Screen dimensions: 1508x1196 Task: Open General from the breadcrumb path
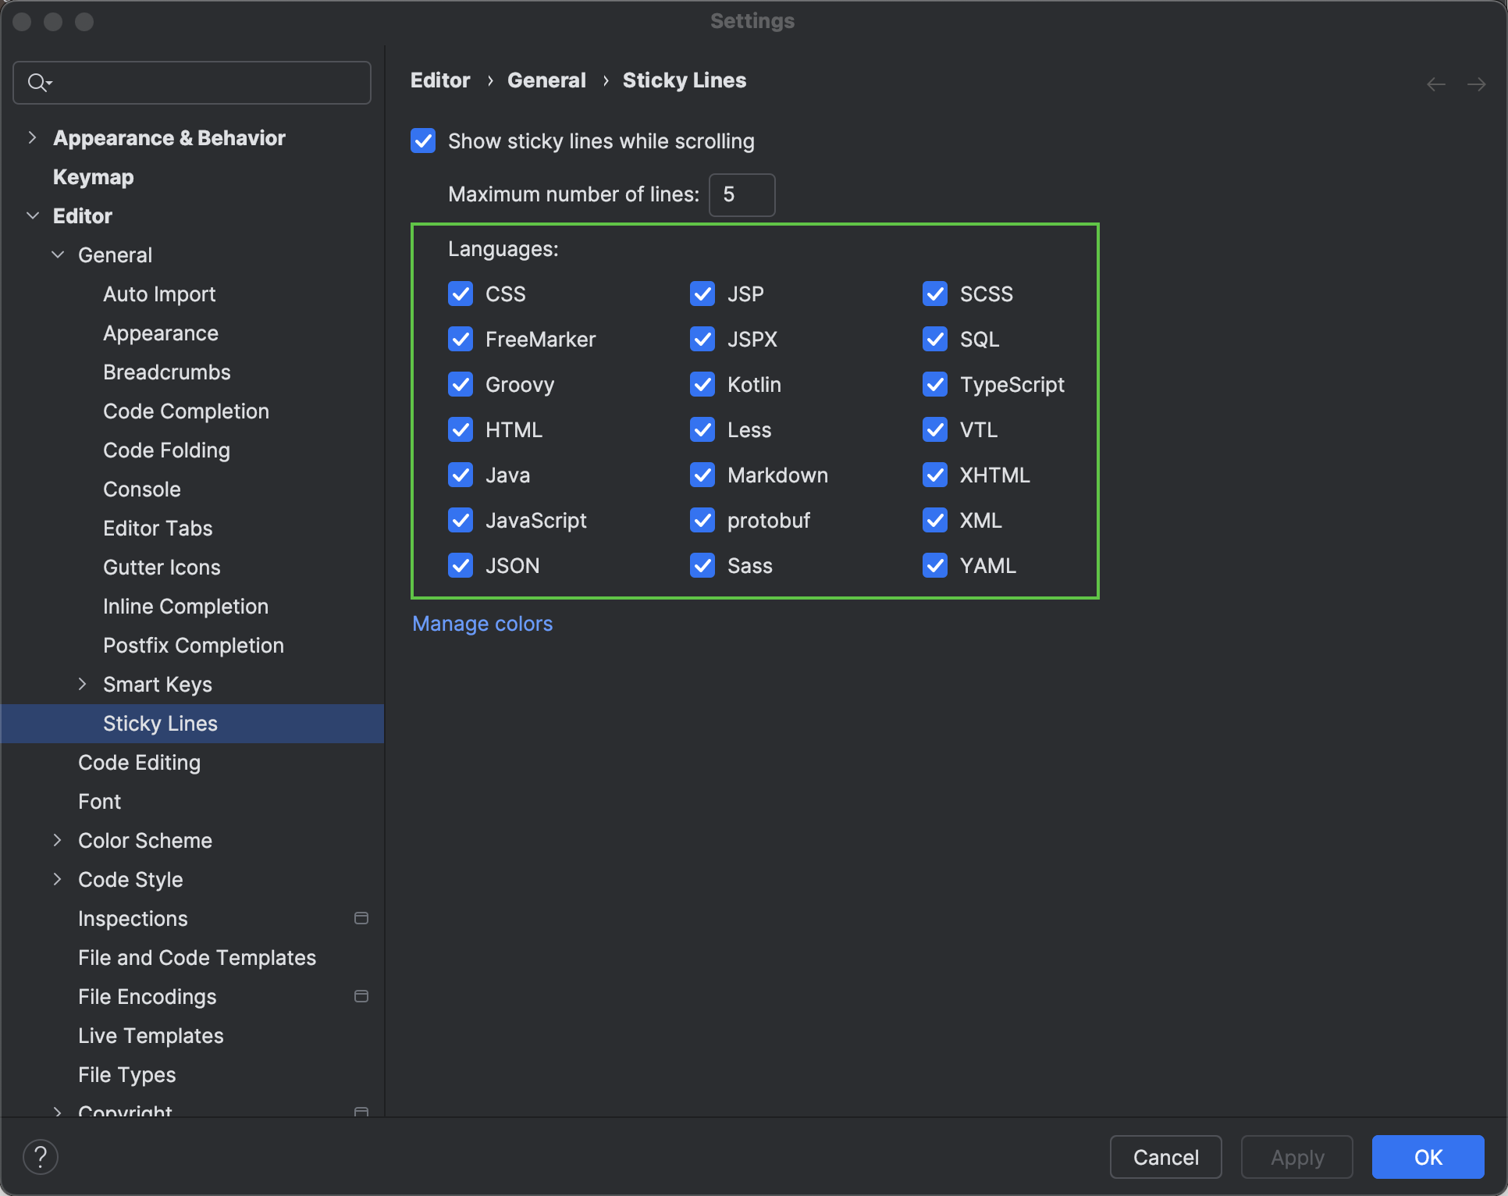pyautogui.click(x=546, y=80)
